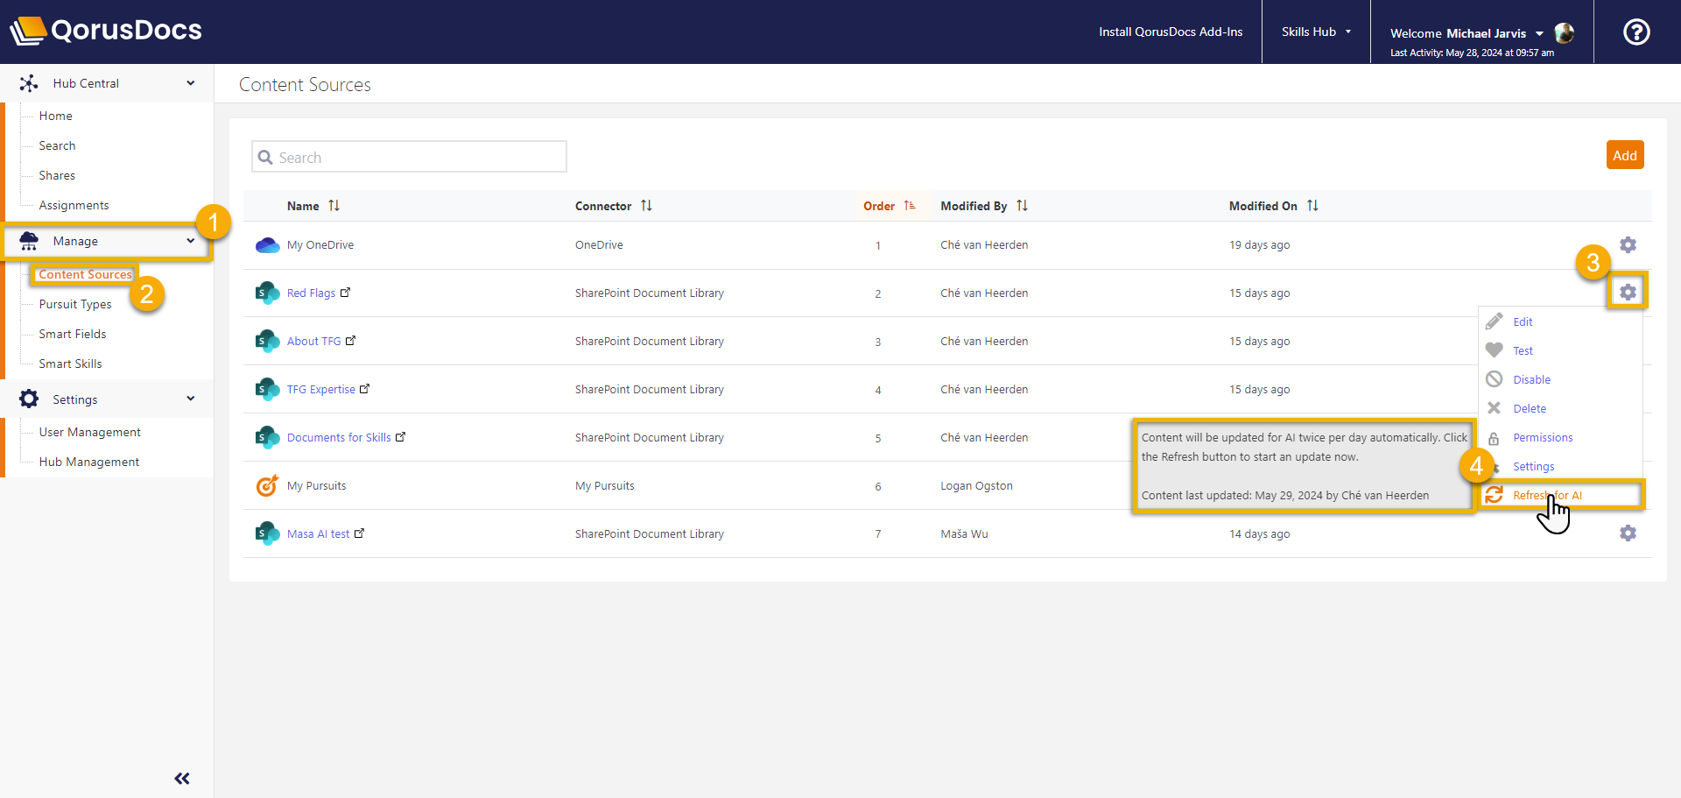Open TFG Expertise external link icon
The width and height of the screenshot is (1681, 798).
[364, 389]
